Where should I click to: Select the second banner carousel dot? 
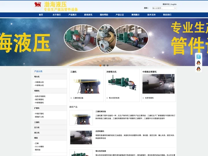[104, 65]
